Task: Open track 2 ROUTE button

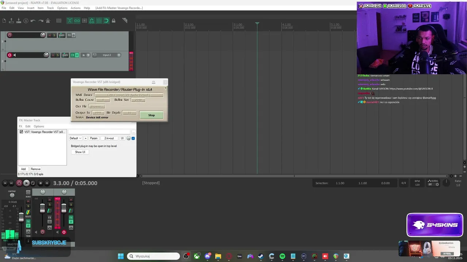Action: click(65, 55)
